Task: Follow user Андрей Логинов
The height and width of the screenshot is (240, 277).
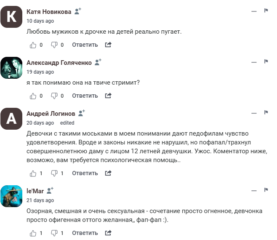Action: click(x=82, y=113)
